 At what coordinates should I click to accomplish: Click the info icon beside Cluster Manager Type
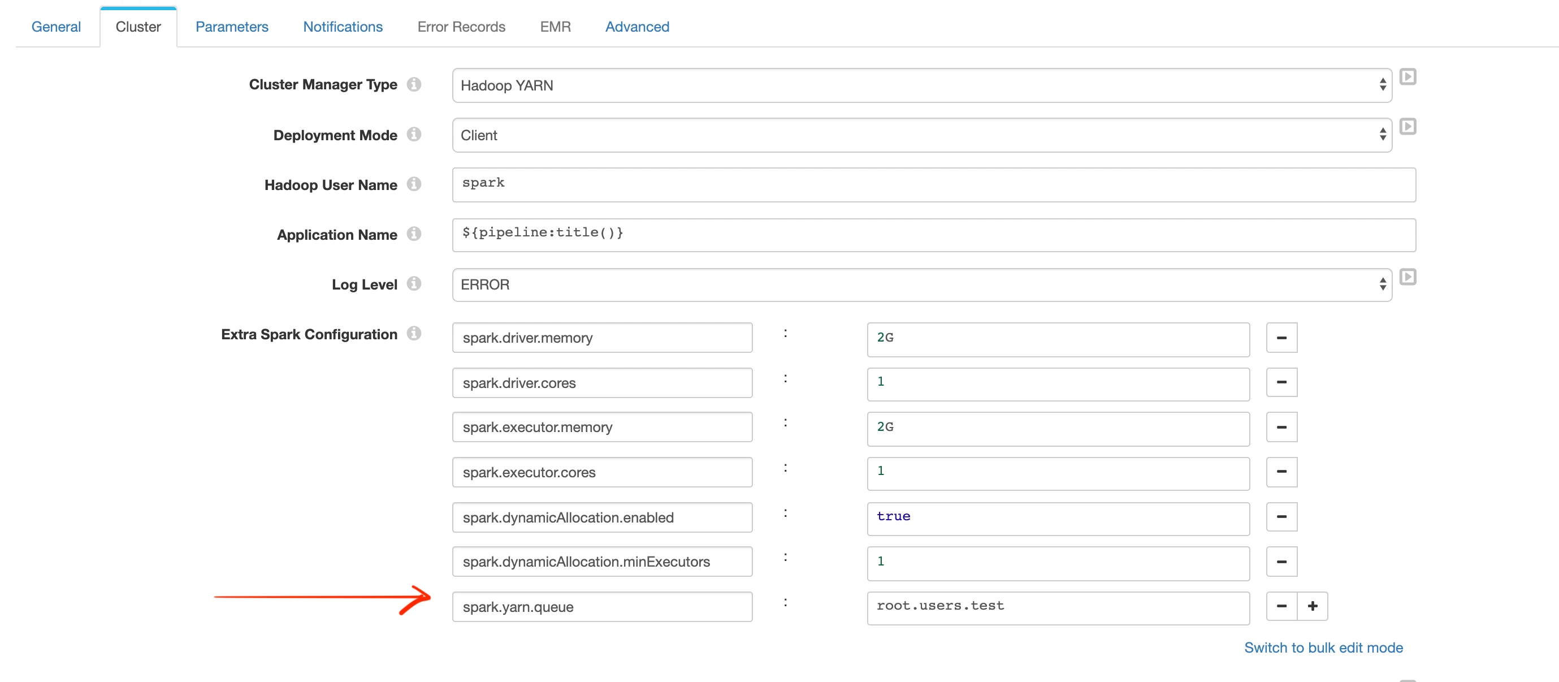414,84
